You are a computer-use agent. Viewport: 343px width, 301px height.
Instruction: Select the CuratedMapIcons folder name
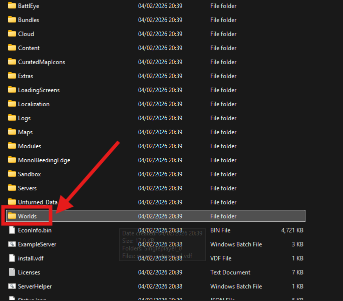42,62
